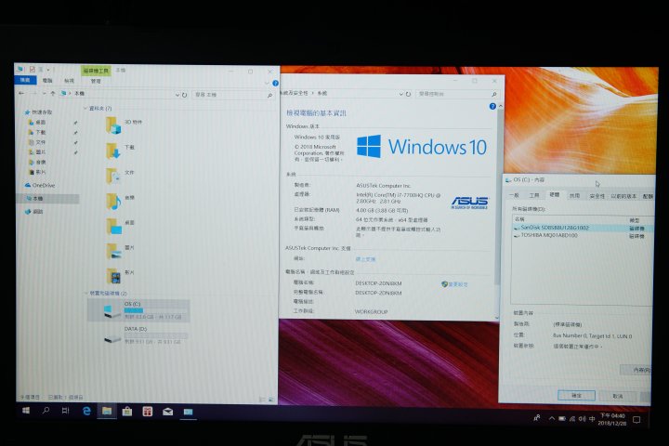Image resolution: width=669 pixels, height=446 pixels.
Task: Switch to the 共用 tab in properties dialog
Action: (575, 195)
